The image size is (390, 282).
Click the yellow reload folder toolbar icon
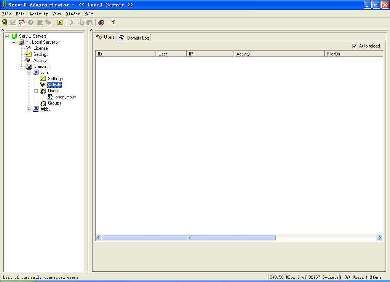[x=60, y=23]
